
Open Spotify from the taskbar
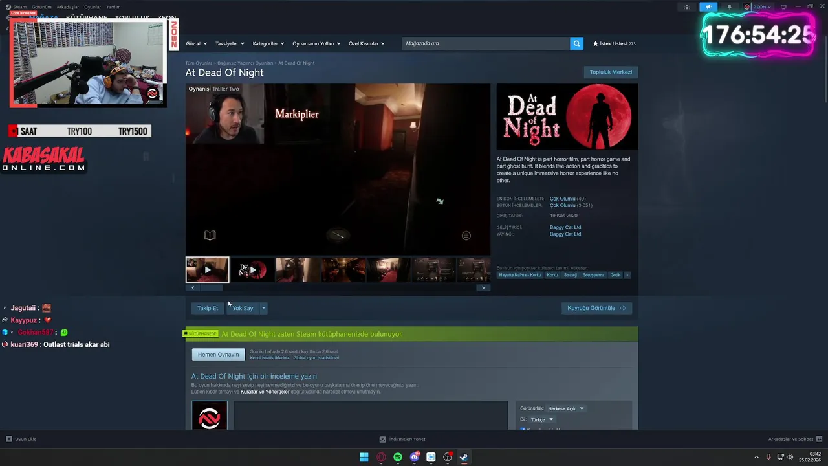[x=398, y=457]
